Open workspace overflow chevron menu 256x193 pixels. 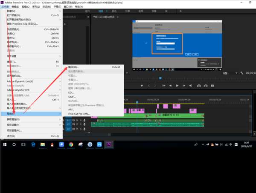coord(180,11)
